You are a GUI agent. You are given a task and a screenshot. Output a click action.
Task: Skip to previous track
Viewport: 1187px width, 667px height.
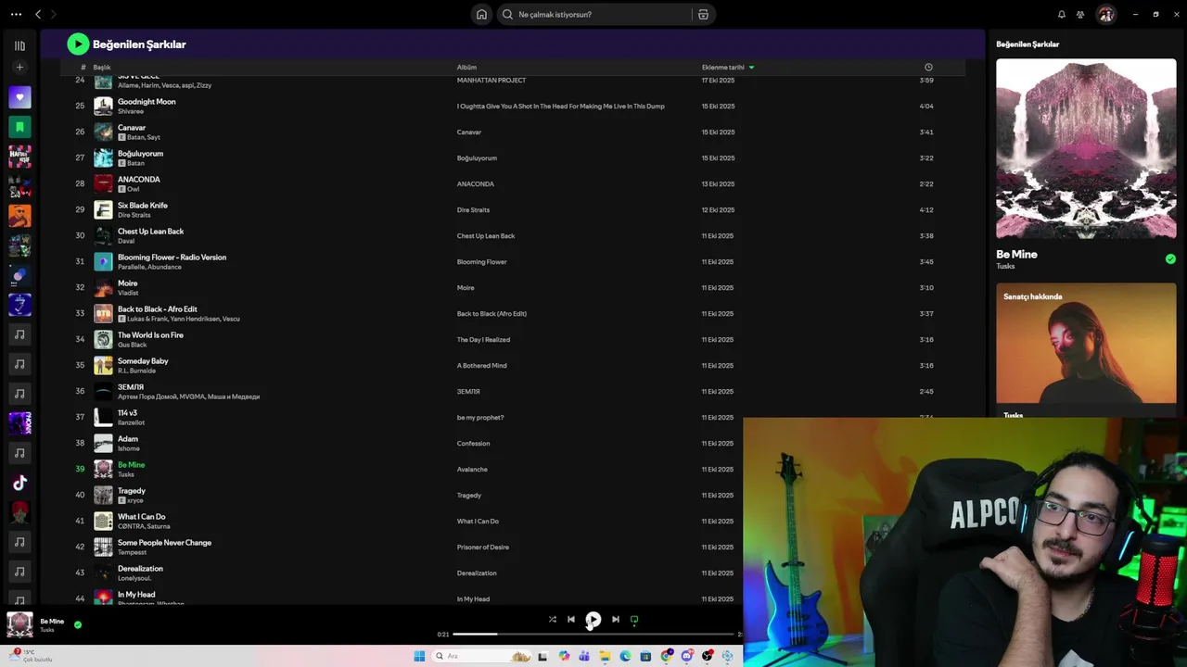click(571, 619)
